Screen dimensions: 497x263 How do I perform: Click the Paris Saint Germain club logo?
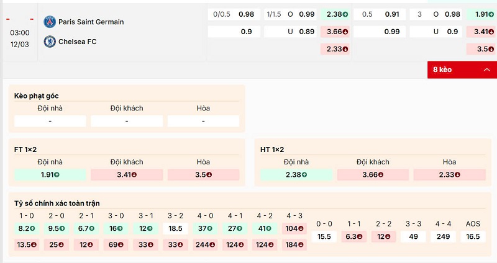point(49,22)
